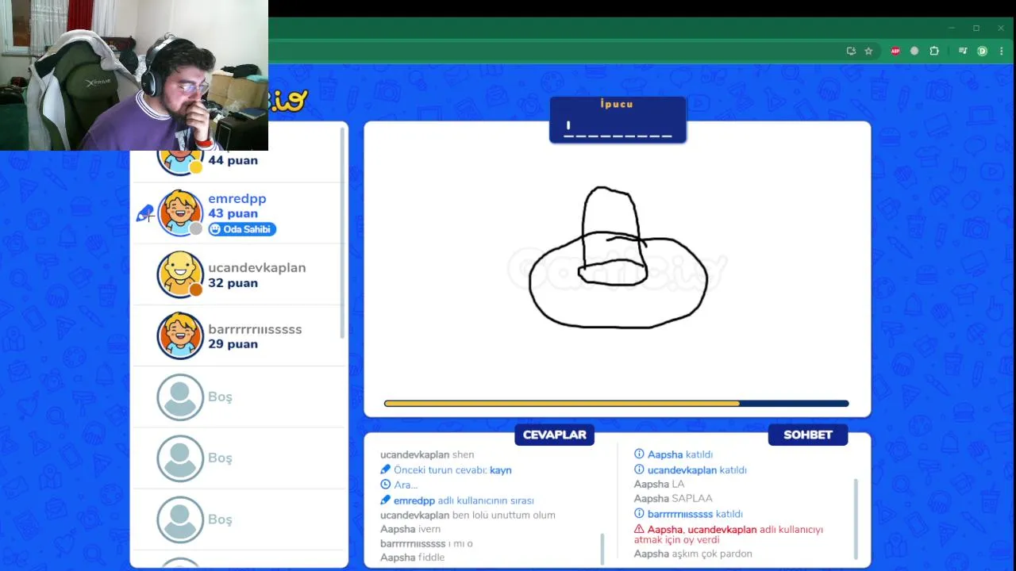The width and height of the screenshot is (1016, 571).
Task: Open the browser three-dot menu
Action: click(x=1001, y=51)
